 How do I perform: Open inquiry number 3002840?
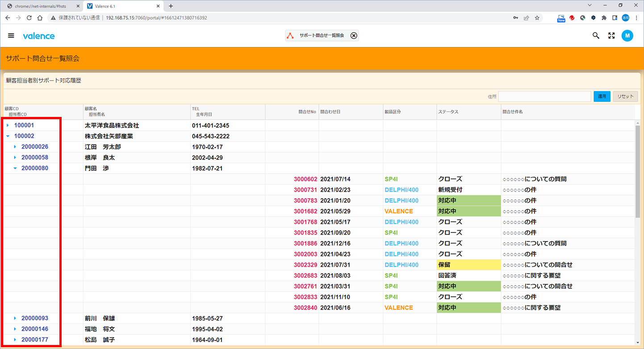[x=305, y=307]
